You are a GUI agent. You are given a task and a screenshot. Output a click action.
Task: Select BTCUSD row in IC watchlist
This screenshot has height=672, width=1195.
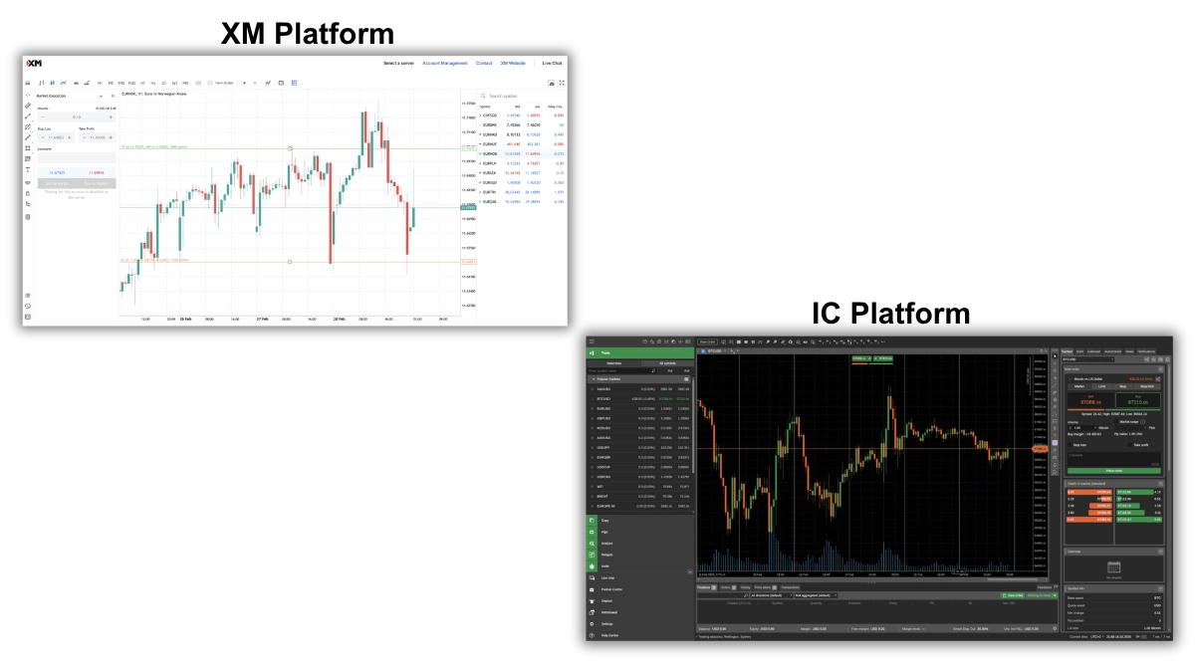[x=640, y=399]
